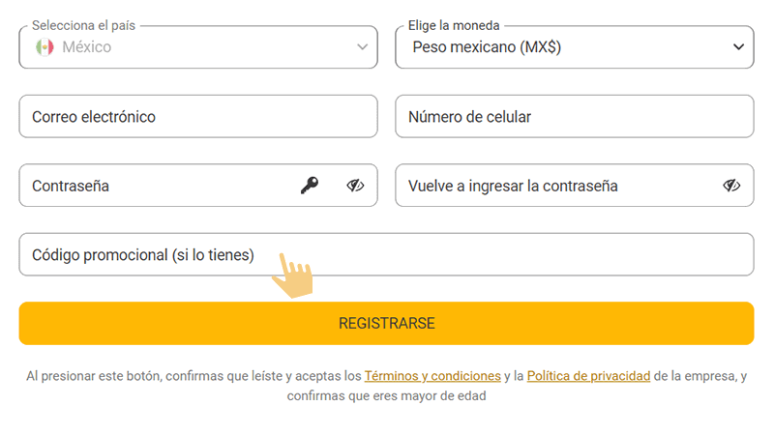This screenshot has width=774, height=435.
Task: Show password in the Contraseña field
Action: pyautogui.click(x=355, y=186)
